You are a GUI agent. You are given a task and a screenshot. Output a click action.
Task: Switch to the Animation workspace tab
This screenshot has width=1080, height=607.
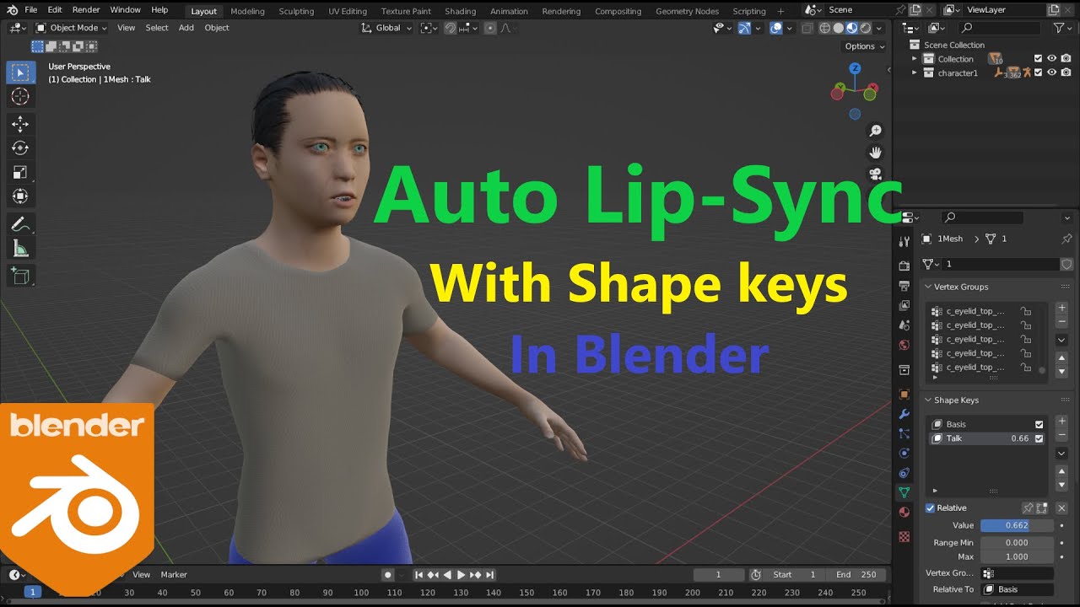coord(509,11)
